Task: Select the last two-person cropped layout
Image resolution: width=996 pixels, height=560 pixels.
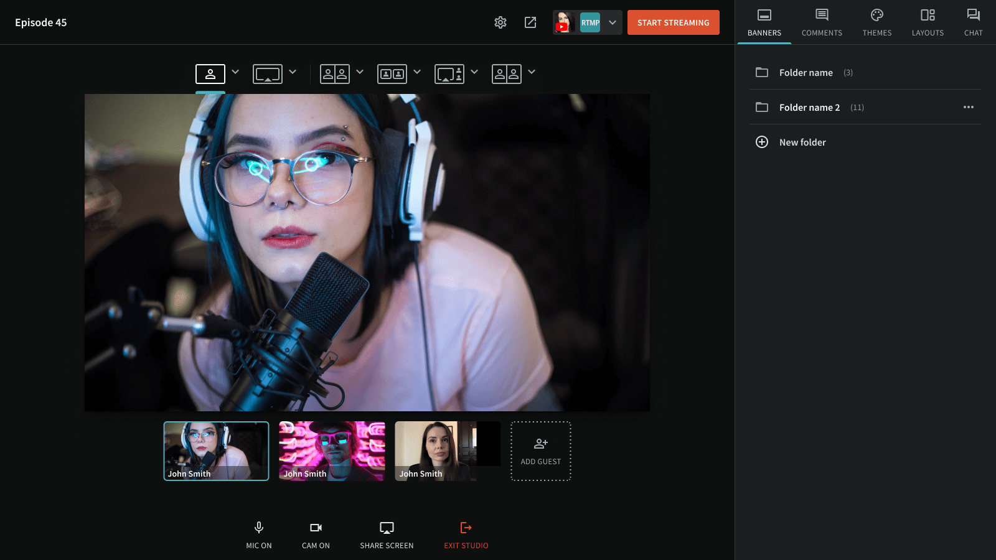Action: 507,74
